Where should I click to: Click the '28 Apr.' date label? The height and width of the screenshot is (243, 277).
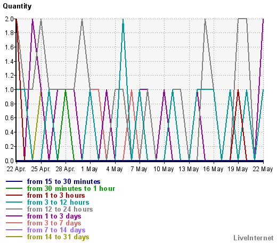click(66, 169)
